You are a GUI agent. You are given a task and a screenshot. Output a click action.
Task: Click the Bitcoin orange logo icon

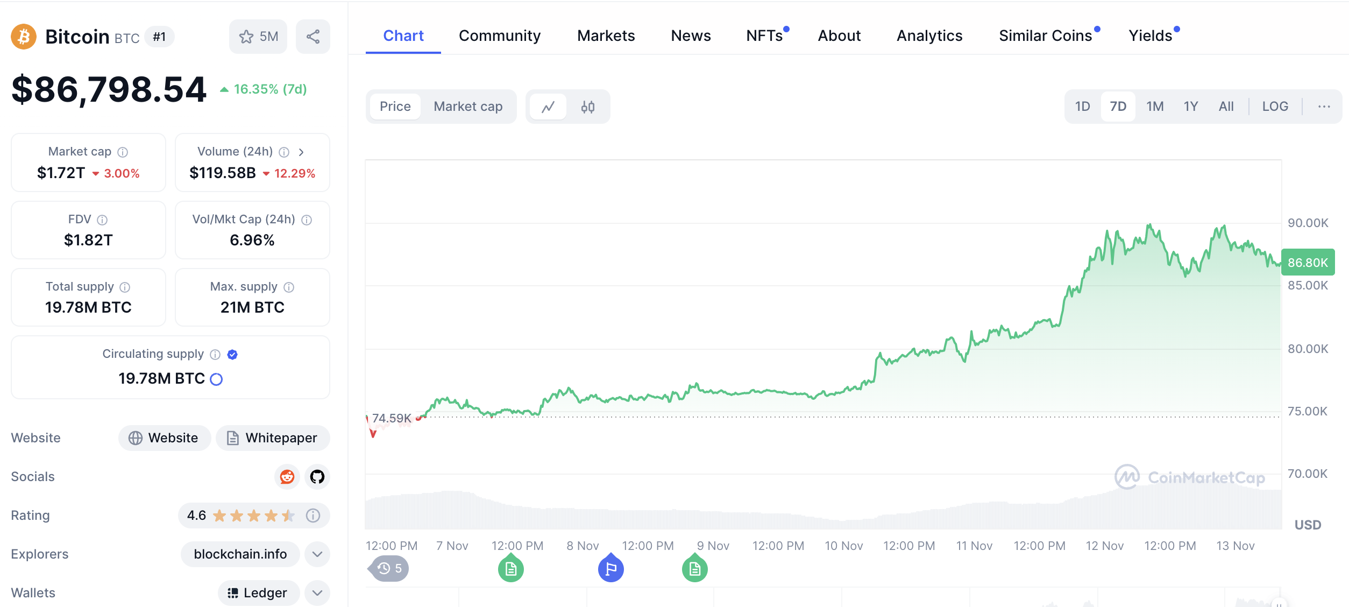point(24,37)
